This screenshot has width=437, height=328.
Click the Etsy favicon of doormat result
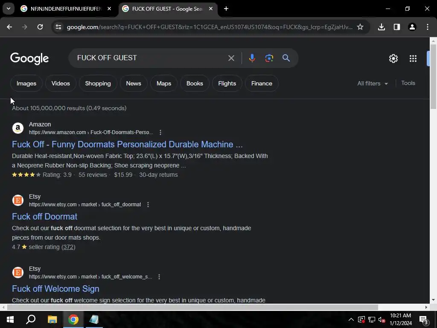[x=18, y=200]
